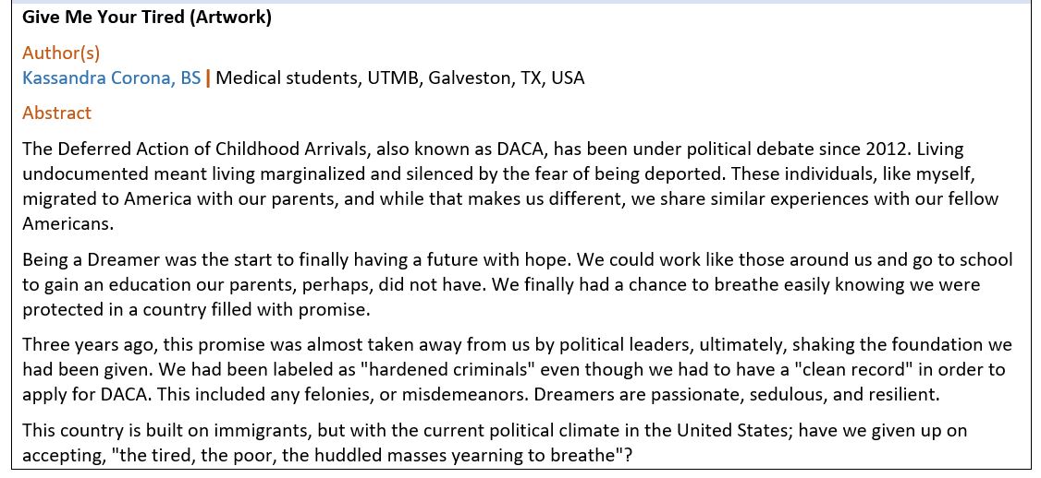1041x478 pixels.
Task: Click the Kassandra Corona, BS author link
Action: 111,78
